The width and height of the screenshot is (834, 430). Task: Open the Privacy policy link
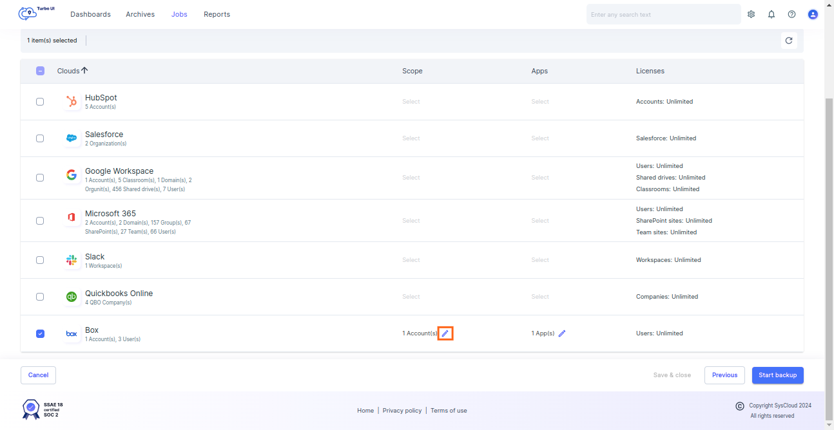(x=402, y=410)
